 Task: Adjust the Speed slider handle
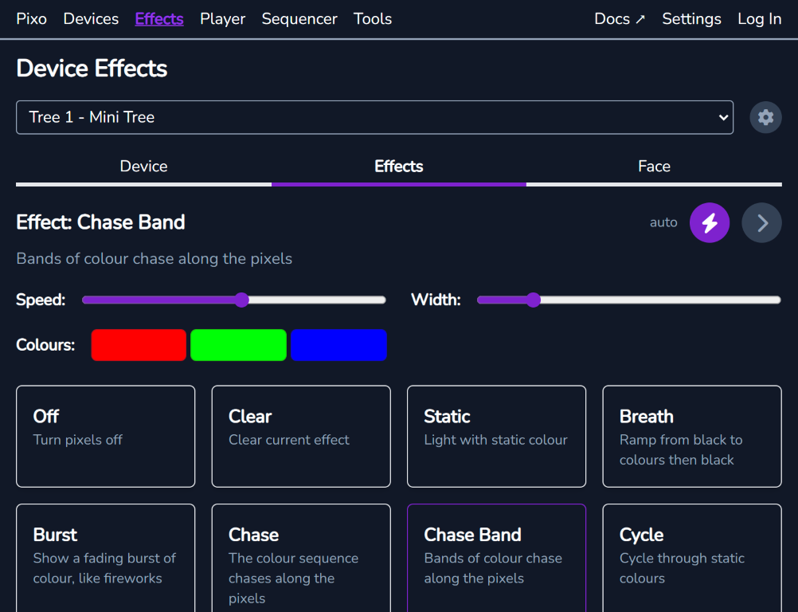click(x=241, y=300)
